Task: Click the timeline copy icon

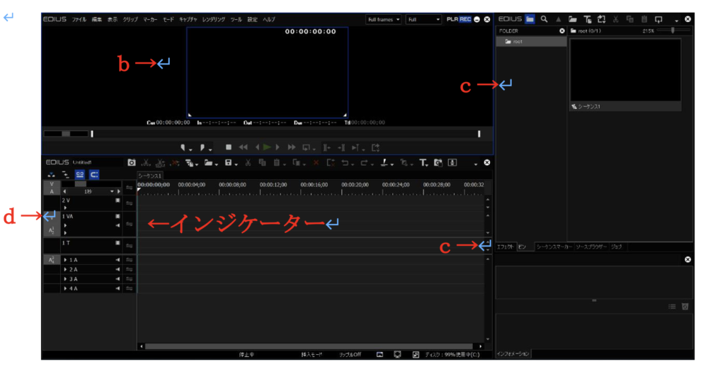Action: point(262,163)
